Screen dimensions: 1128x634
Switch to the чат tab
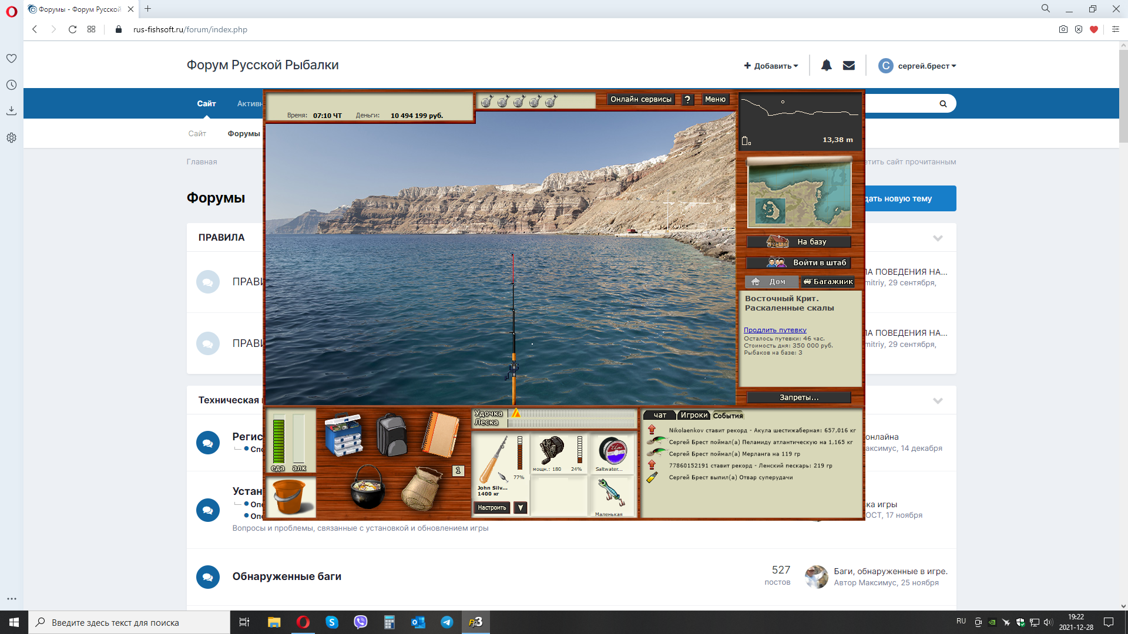660,416
